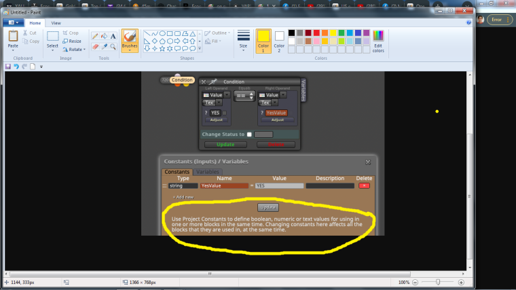Choose the Oval shape
516x290 pixels.
click(x=162, y=33)
